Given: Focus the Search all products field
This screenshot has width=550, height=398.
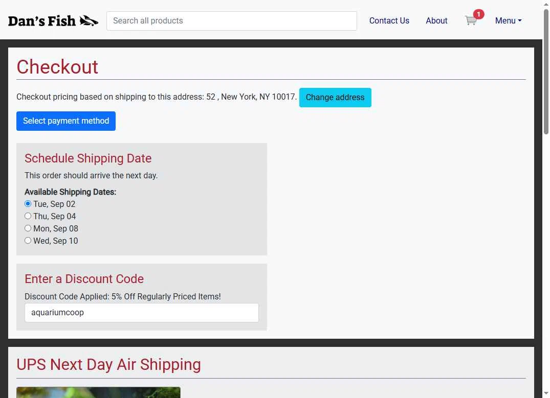Looking at the screenshot, I should tap(231, 20).
